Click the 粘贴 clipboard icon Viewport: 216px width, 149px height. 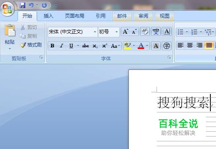click(x=10, y=30)
